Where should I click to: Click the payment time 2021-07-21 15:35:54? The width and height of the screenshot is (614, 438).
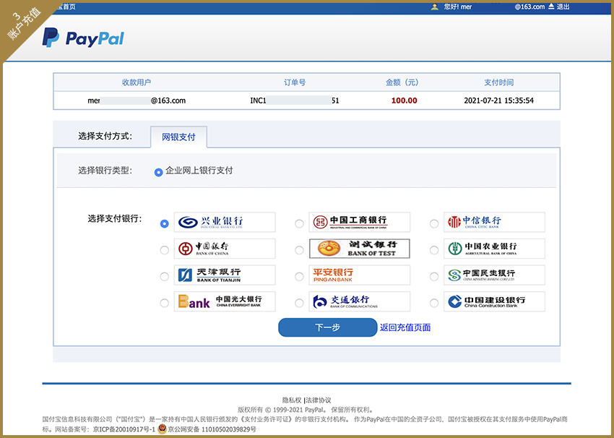[499, 100]
